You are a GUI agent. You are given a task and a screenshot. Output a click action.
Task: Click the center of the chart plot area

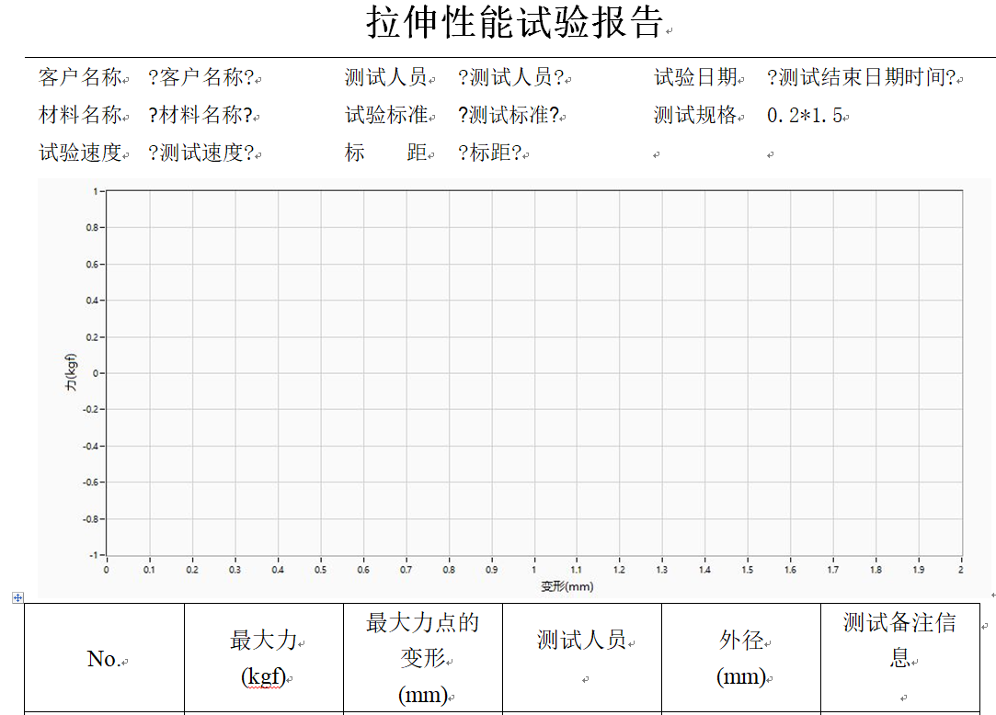(534, 372)
